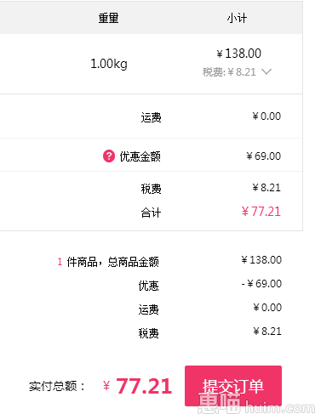Screen dimensions: 315x414
Task: Click the 重量 column header
Action: tap(108, 19)
